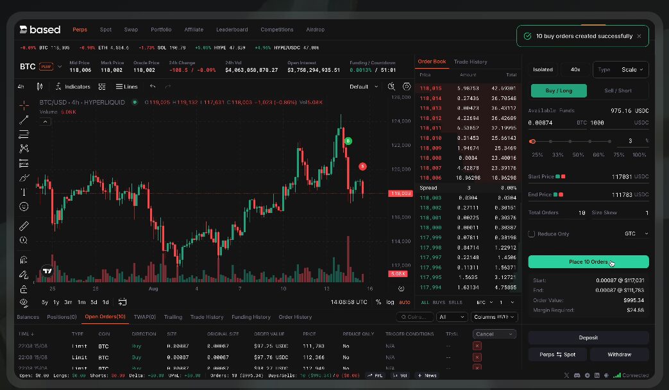
Task: Open the Spot navigation tab
Action: (105, 30)
